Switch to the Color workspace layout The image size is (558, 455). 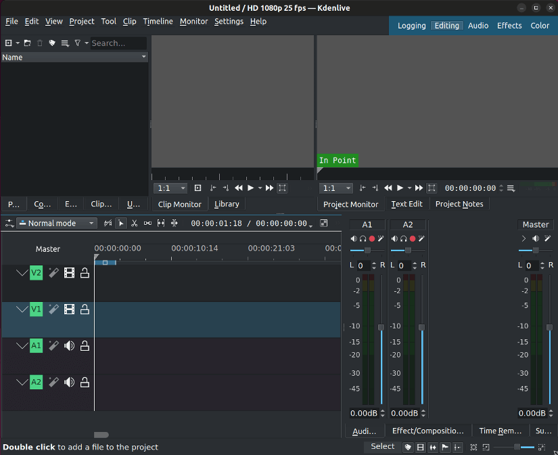click(x=540, y=26)
